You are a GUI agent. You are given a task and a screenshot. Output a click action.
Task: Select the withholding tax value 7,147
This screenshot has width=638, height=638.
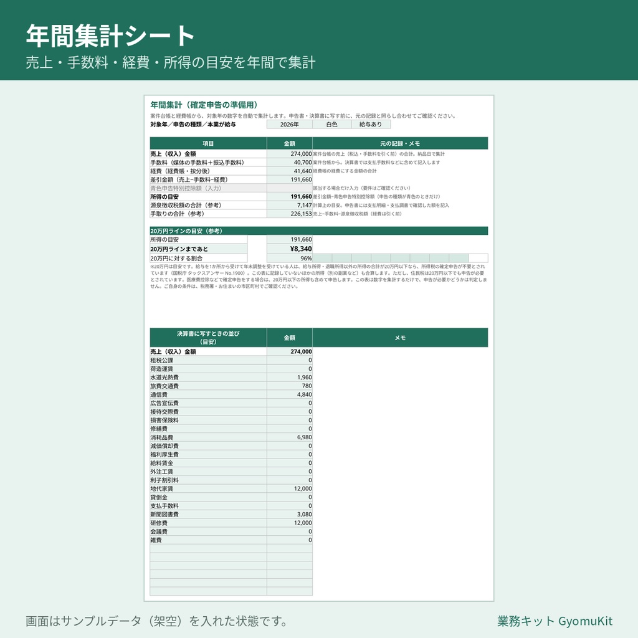(289, 205)
